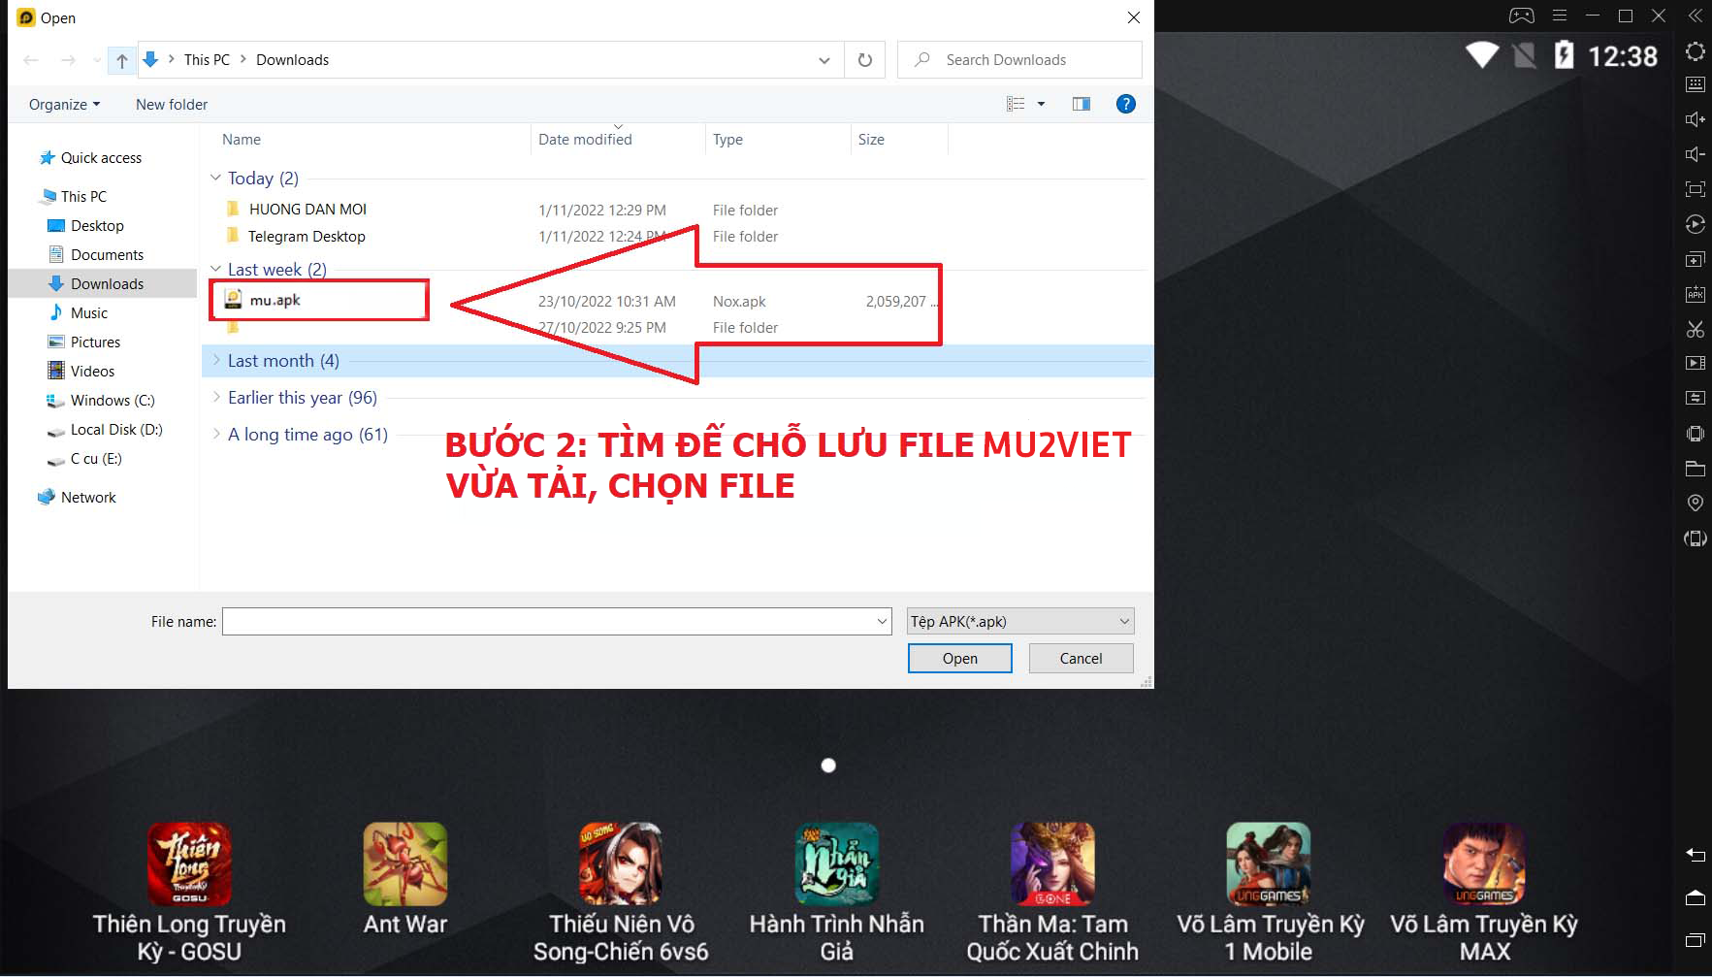Click the rotate screen icon in Nox sidebar
1712x977 pixels.
(1695, 538)
